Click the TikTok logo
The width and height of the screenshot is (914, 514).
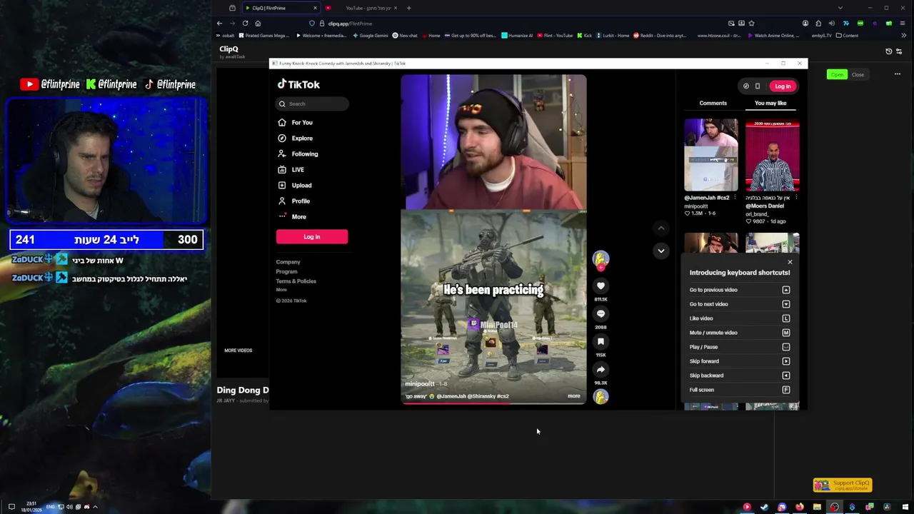(298, 84)
